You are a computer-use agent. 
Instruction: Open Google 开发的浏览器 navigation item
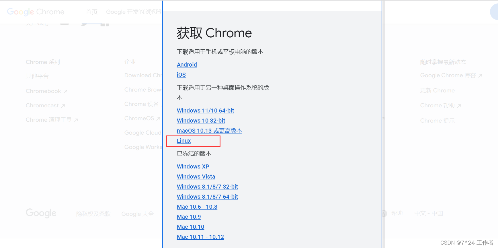(134, 12)
